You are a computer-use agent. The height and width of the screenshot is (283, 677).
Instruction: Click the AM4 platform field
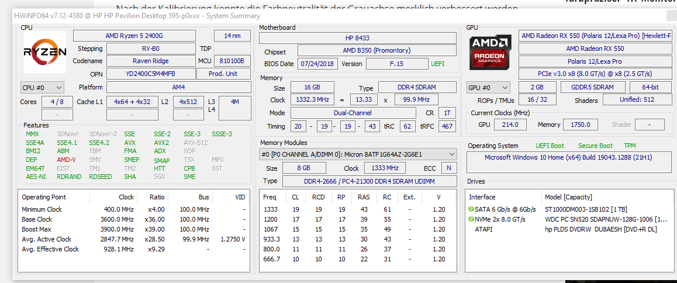pos(178,87)
